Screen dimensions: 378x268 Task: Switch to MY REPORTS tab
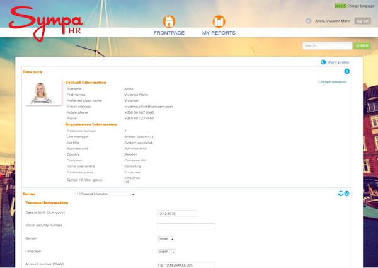click(219, 33)
